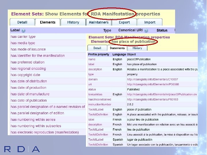Click 'a pour lieu de publication' value
This screenshot has width=207, height=155.
[x=143, y=119]
